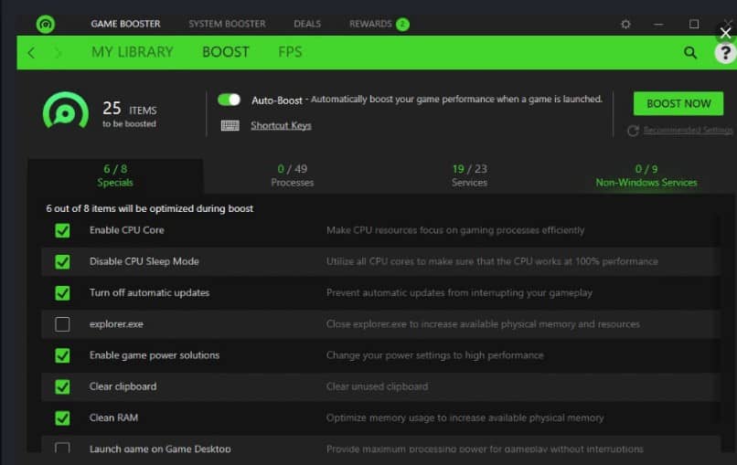Screen dimensions: 737x465
Task: Click the overlay close X button
Action: coord(725,33)
